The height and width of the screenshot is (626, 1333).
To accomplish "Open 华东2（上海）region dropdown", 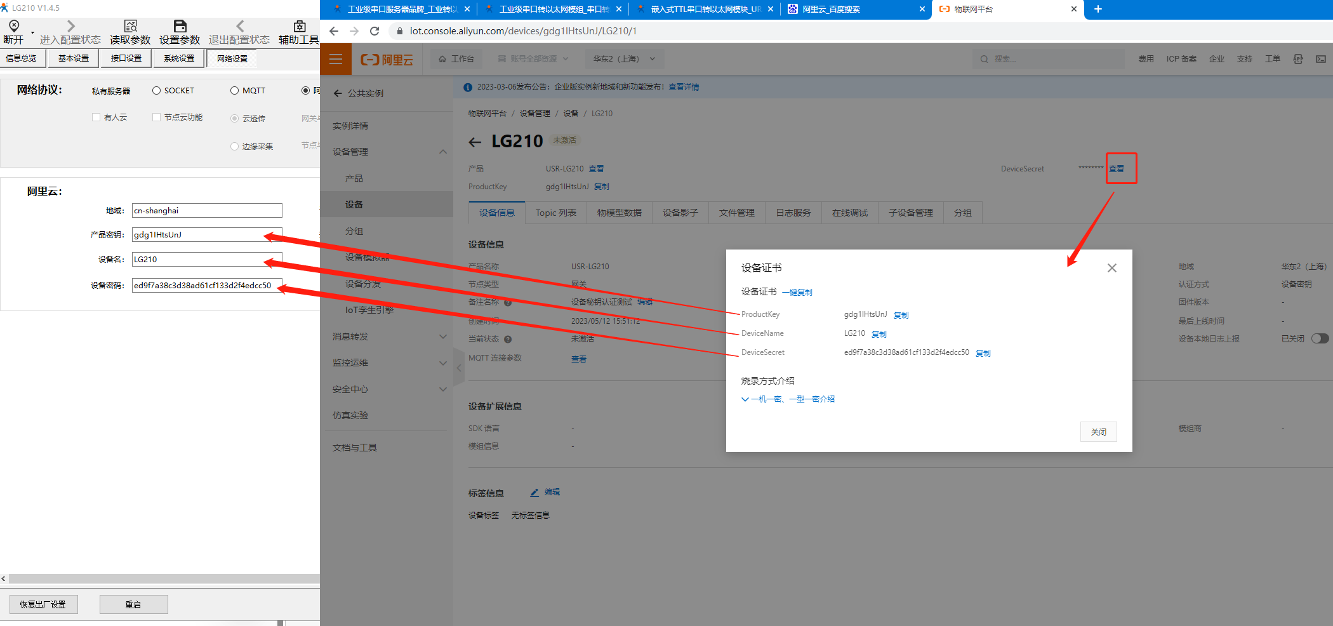I will 624,59.
